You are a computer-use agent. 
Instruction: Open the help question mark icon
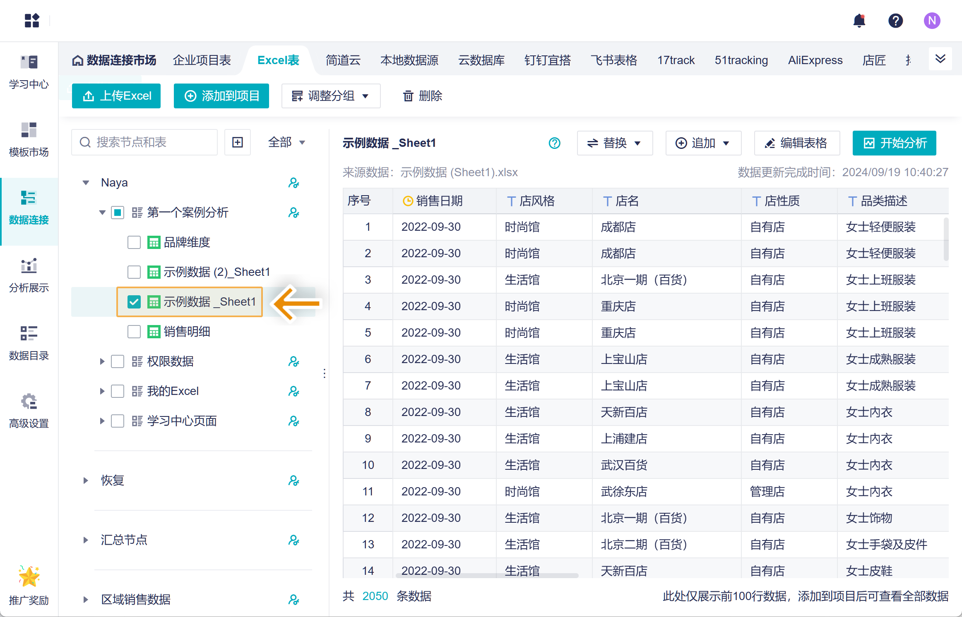[895, 20]
